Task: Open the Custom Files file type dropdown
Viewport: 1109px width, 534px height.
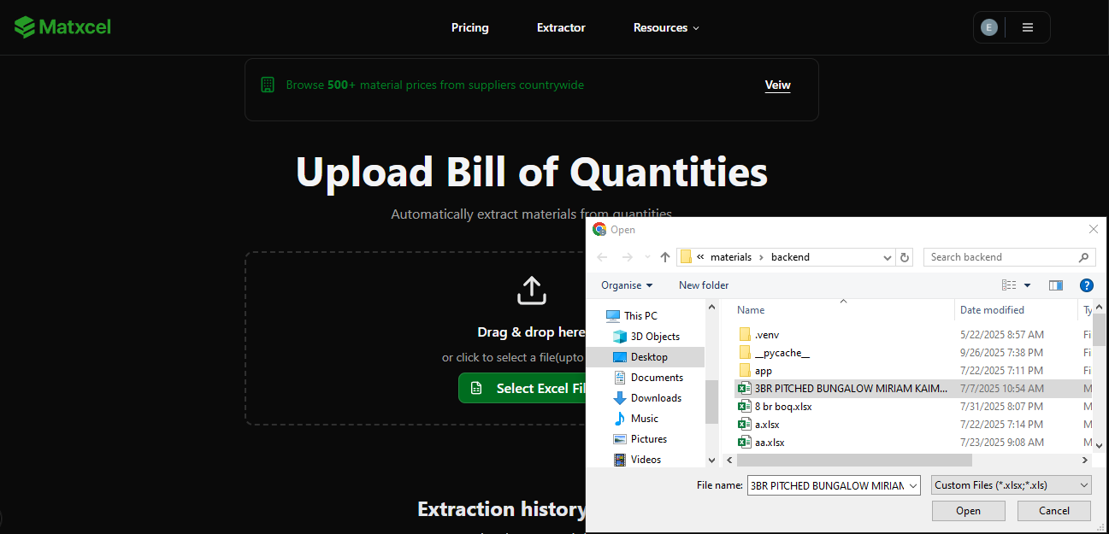Action: [1011, 484]
